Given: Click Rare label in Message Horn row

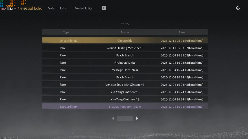Looking at the screenshot, I should [x=63, y=70].
